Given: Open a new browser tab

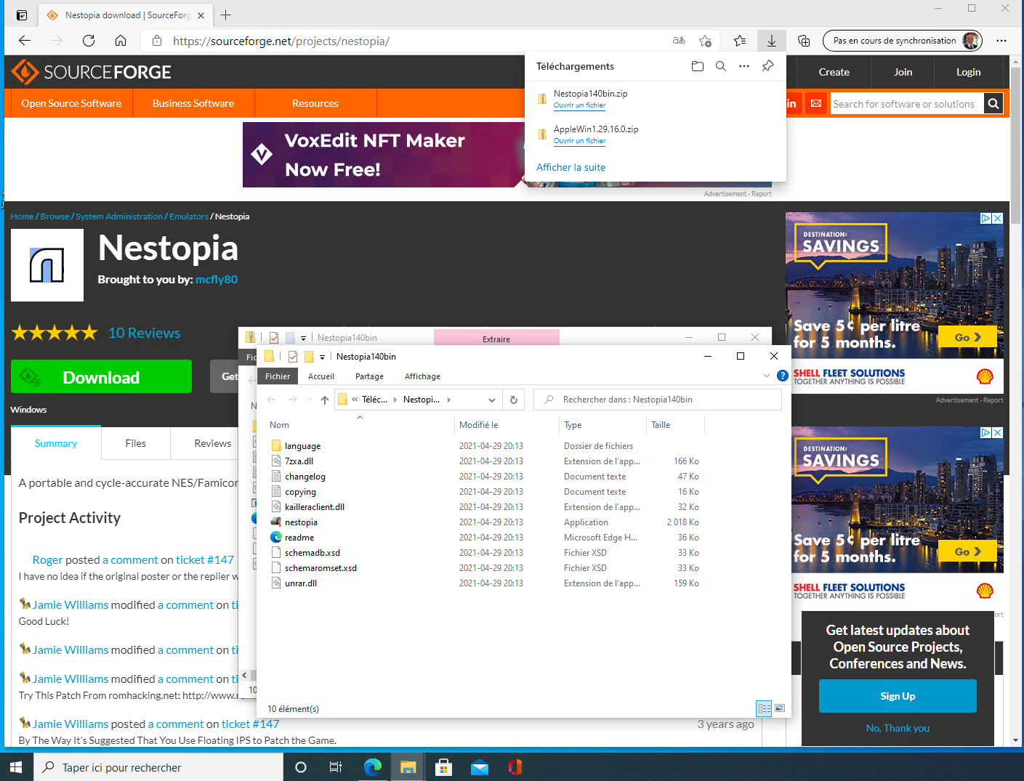Looking at the screenshot, I should pyautogui.click(x=226, y=15).
